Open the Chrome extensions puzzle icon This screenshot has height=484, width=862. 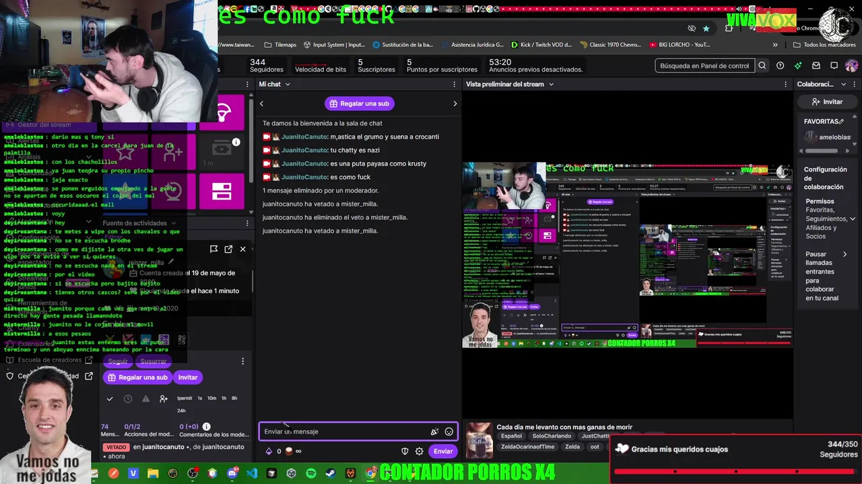point(729,28)
